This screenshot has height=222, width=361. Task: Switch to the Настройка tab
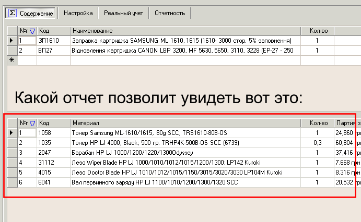coord(78,13)
